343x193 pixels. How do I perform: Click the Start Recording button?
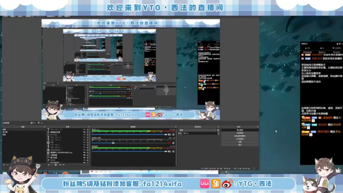coord(240,133)
